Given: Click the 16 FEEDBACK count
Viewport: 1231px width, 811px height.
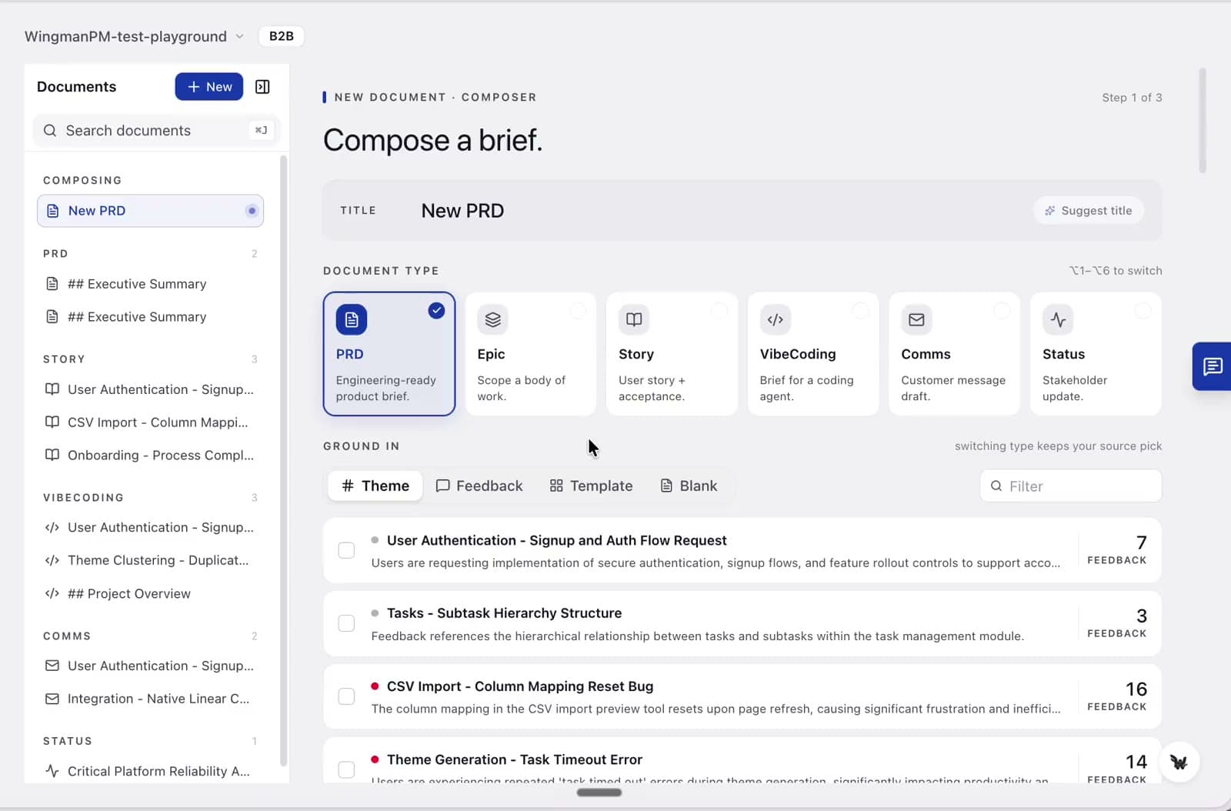Looking at the screenshot, I should click(1117, 696).
